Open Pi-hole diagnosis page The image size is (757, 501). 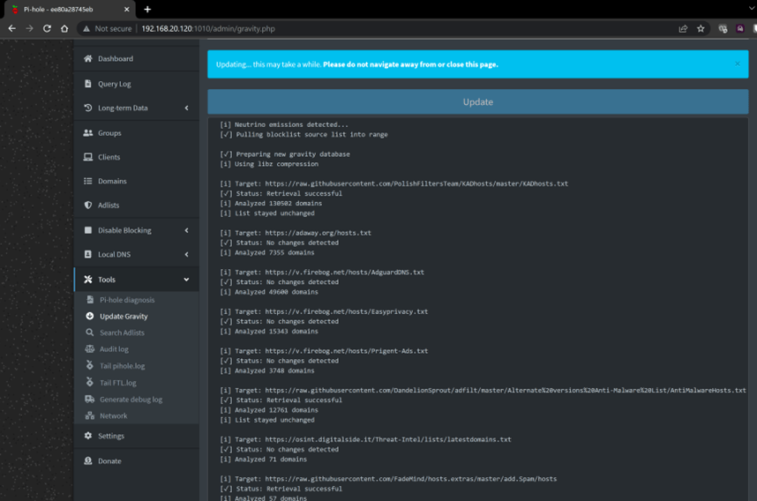click(127, 300)
